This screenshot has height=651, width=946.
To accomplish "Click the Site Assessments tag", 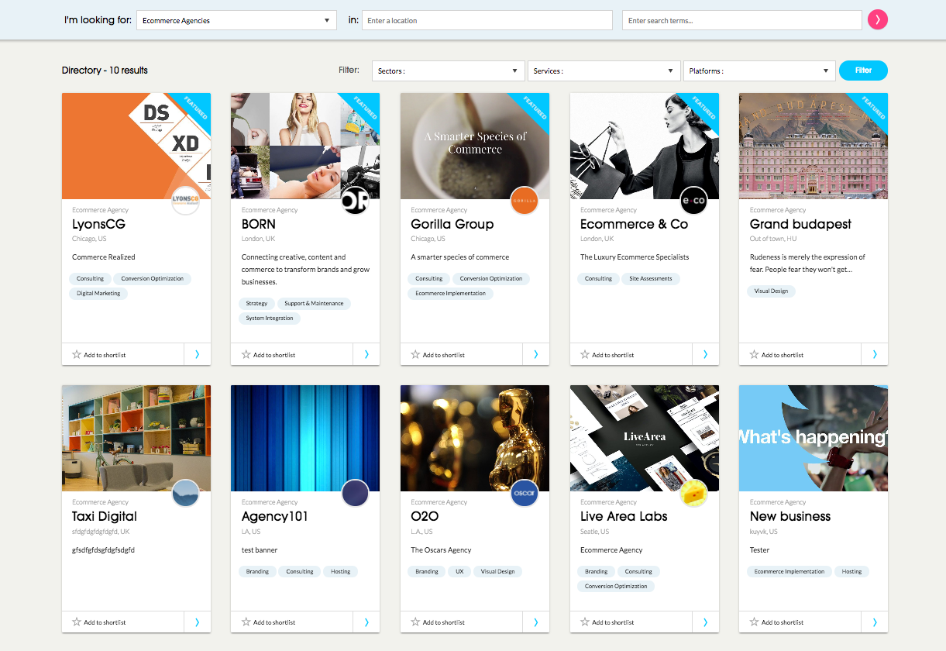I will (651, 278).
